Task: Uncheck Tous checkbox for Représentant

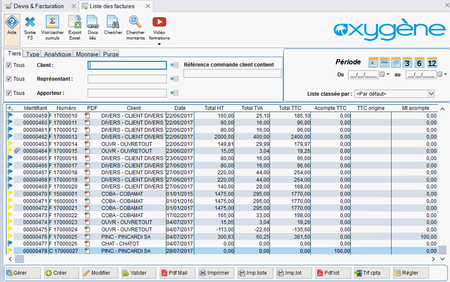Action: tap(9, 79)
